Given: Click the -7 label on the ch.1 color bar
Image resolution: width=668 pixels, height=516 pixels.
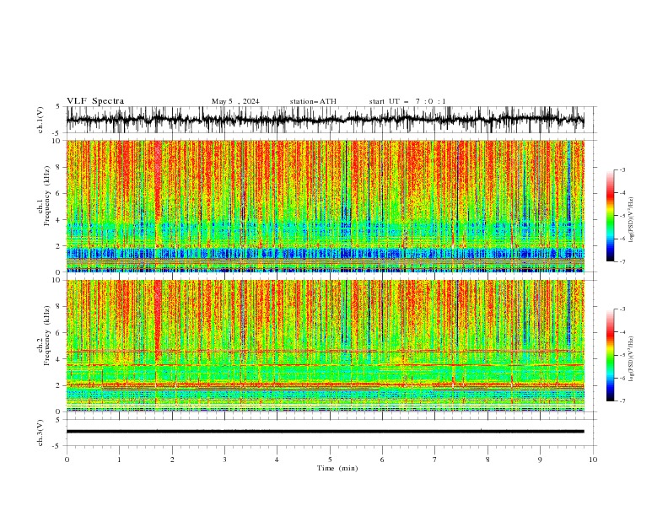Looking at the screenshot, I should (622, 262).
